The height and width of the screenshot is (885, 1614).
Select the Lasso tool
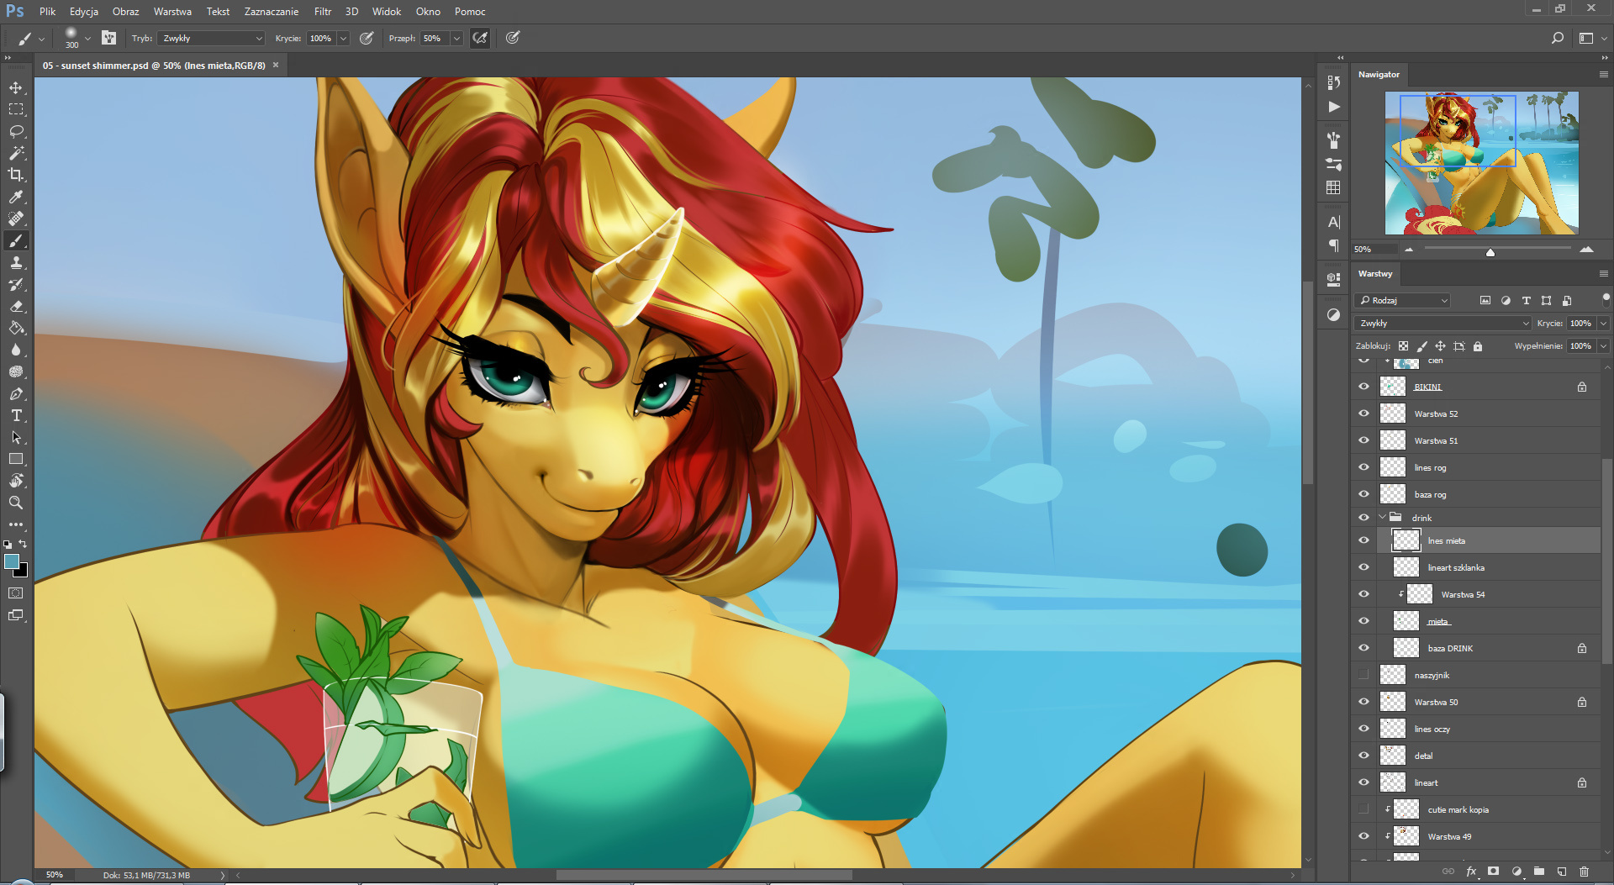16,131
